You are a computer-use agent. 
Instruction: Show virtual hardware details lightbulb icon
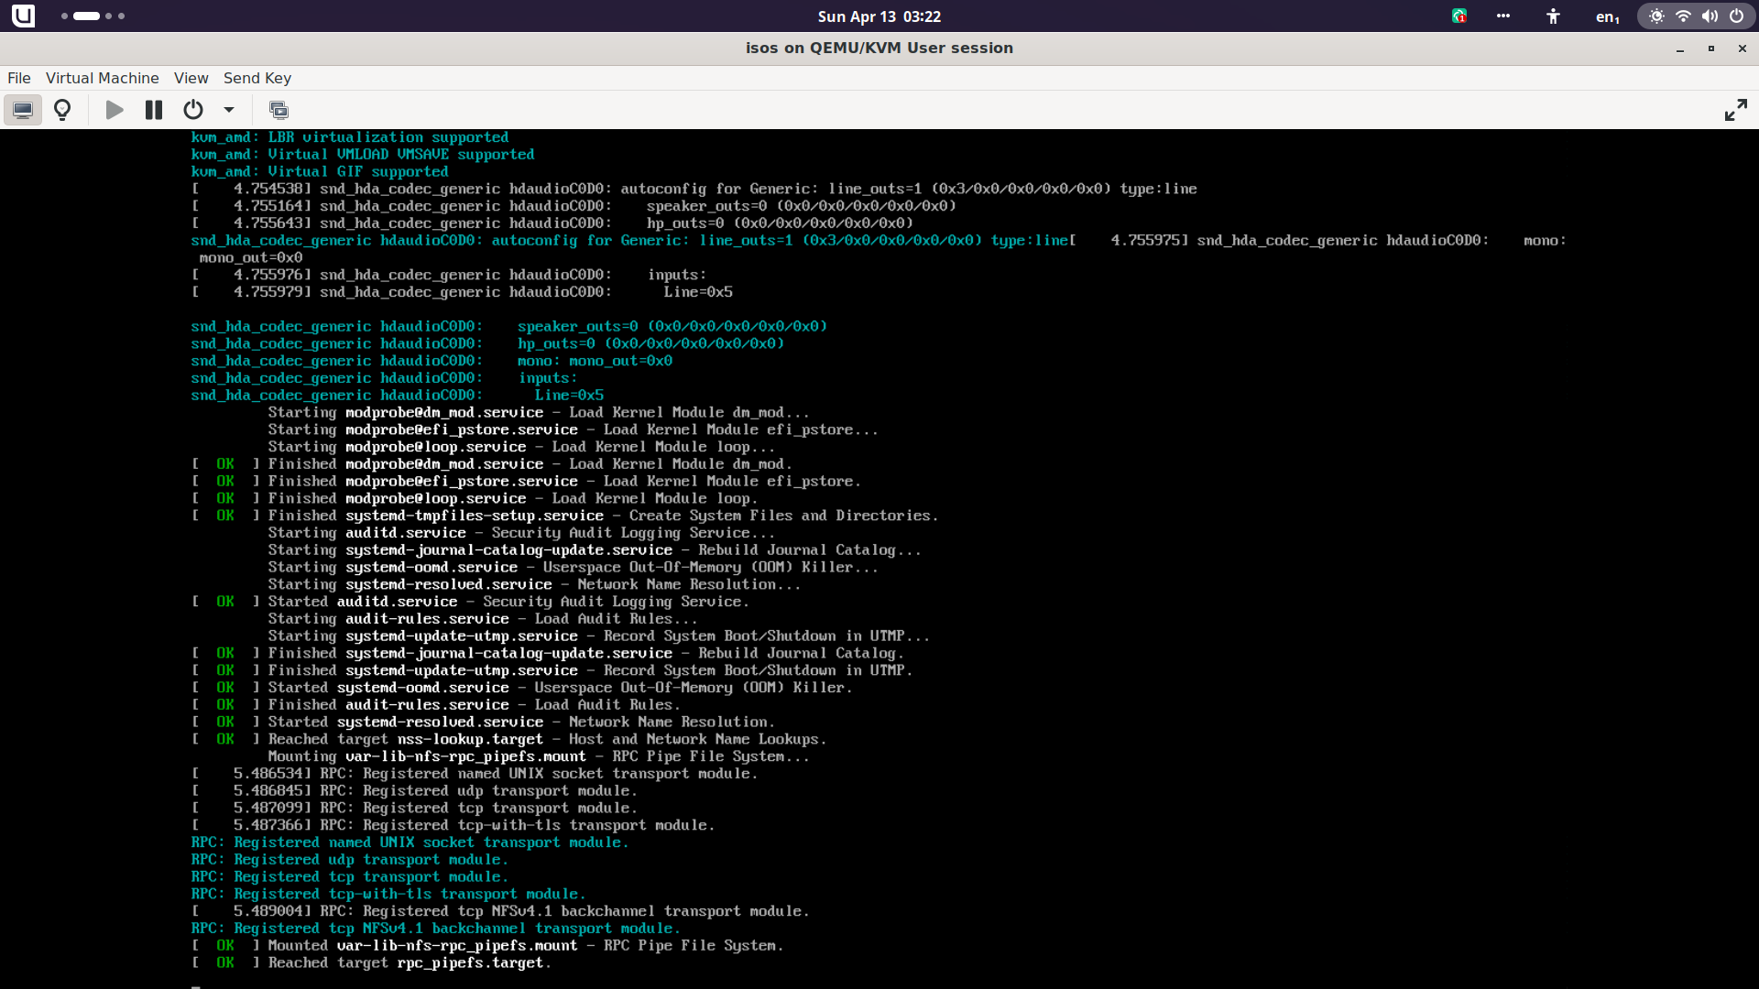tap(62, 110)
